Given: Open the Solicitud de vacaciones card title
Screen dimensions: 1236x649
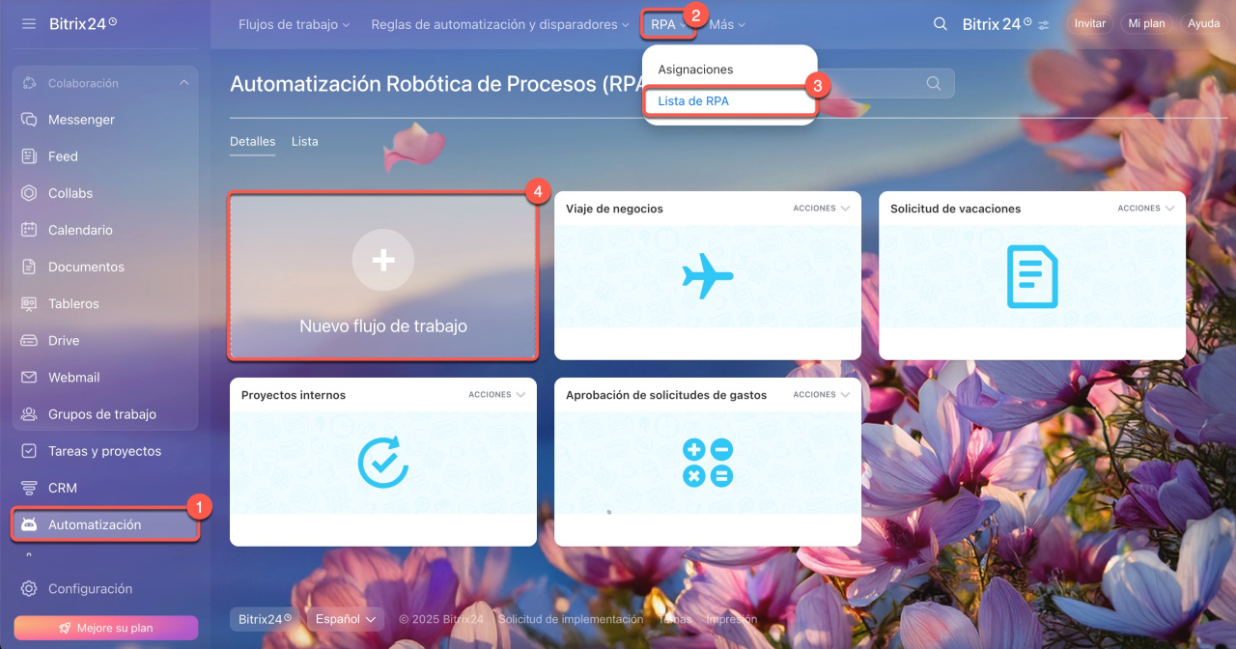Looking at the screenshot, I should [955, 209].
